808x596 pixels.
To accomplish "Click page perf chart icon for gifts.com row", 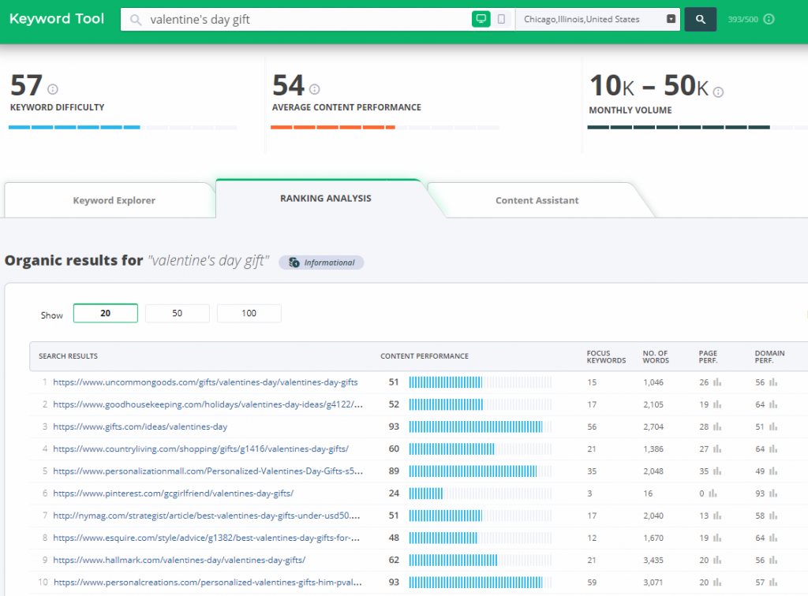I will pos(717,427).
